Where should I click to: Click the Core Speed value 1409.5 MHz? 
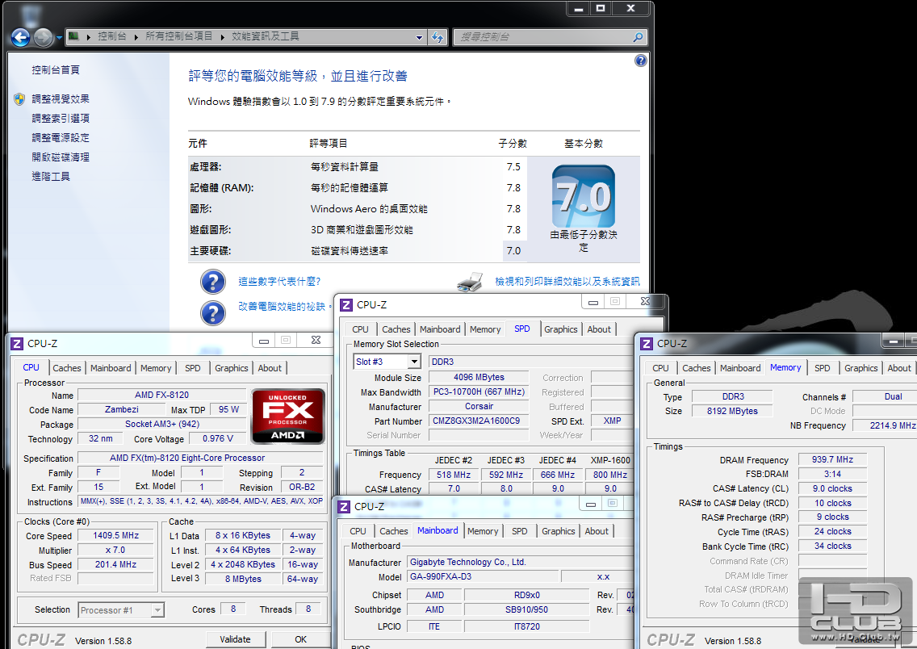click(x=115, y=535)
